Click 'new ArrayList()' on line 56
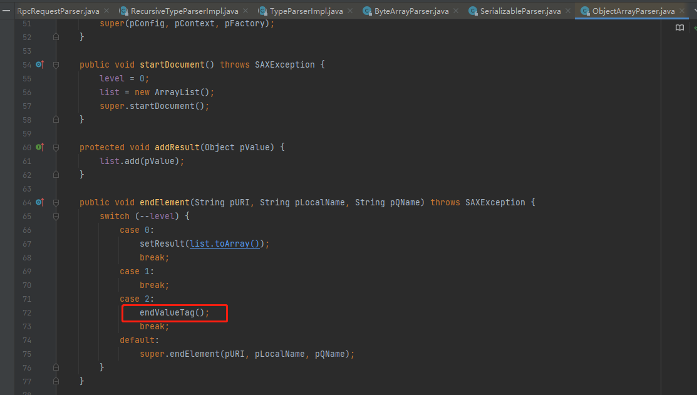Image resolution: width=697 pixels, height=395 pixels. pos(172,92)
